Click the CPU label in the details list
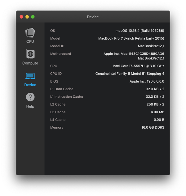 [54, 66]
